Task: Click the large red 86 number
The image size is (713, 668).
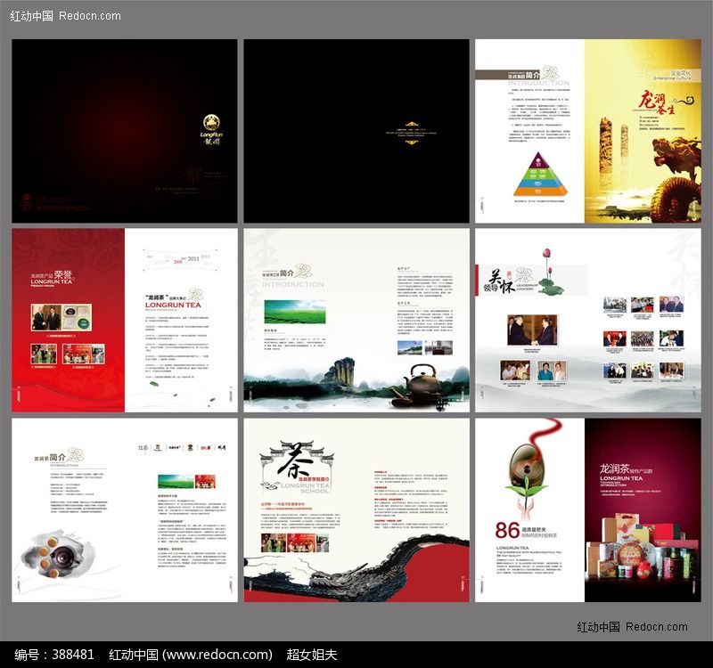Action: (x=507, y=530)
